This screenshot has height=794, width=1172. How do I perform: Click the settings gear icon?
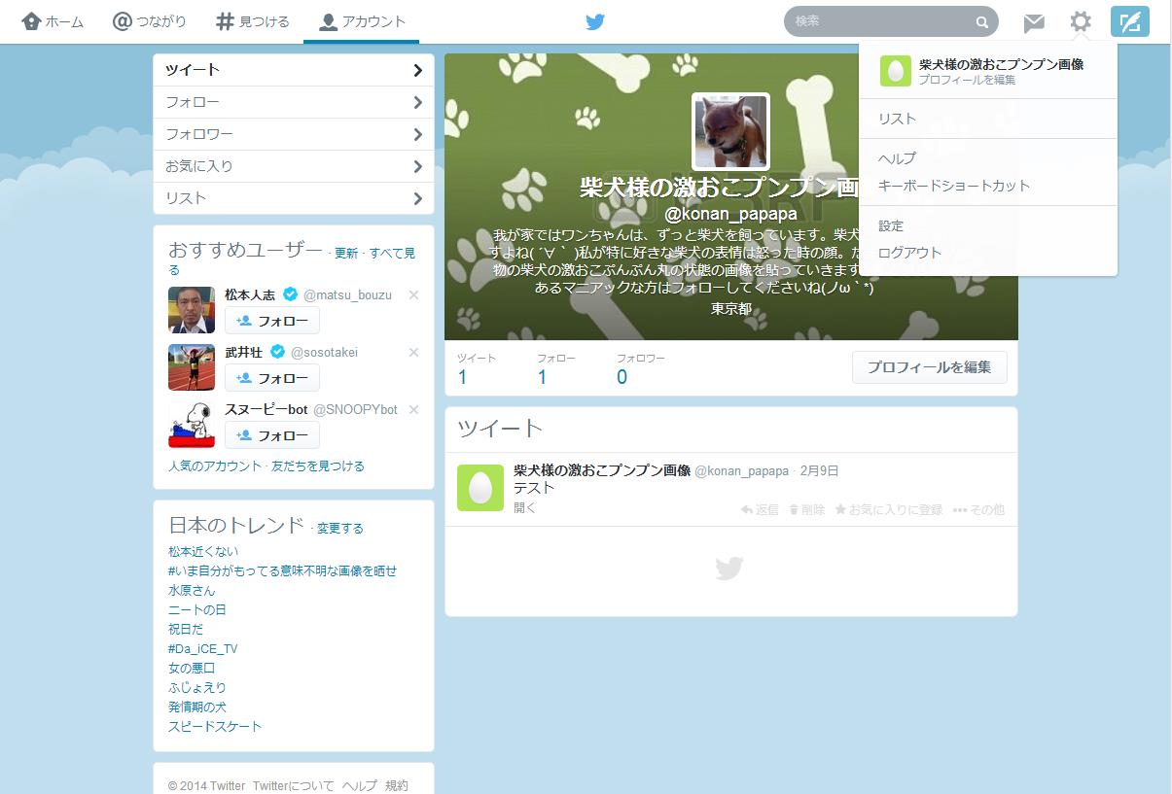[1081, 21]
